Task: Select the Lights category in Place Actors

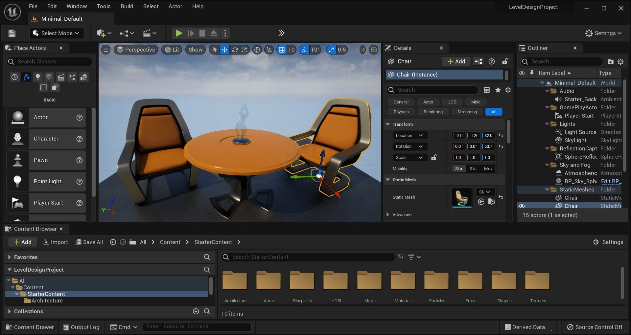Action: [38, 77]
